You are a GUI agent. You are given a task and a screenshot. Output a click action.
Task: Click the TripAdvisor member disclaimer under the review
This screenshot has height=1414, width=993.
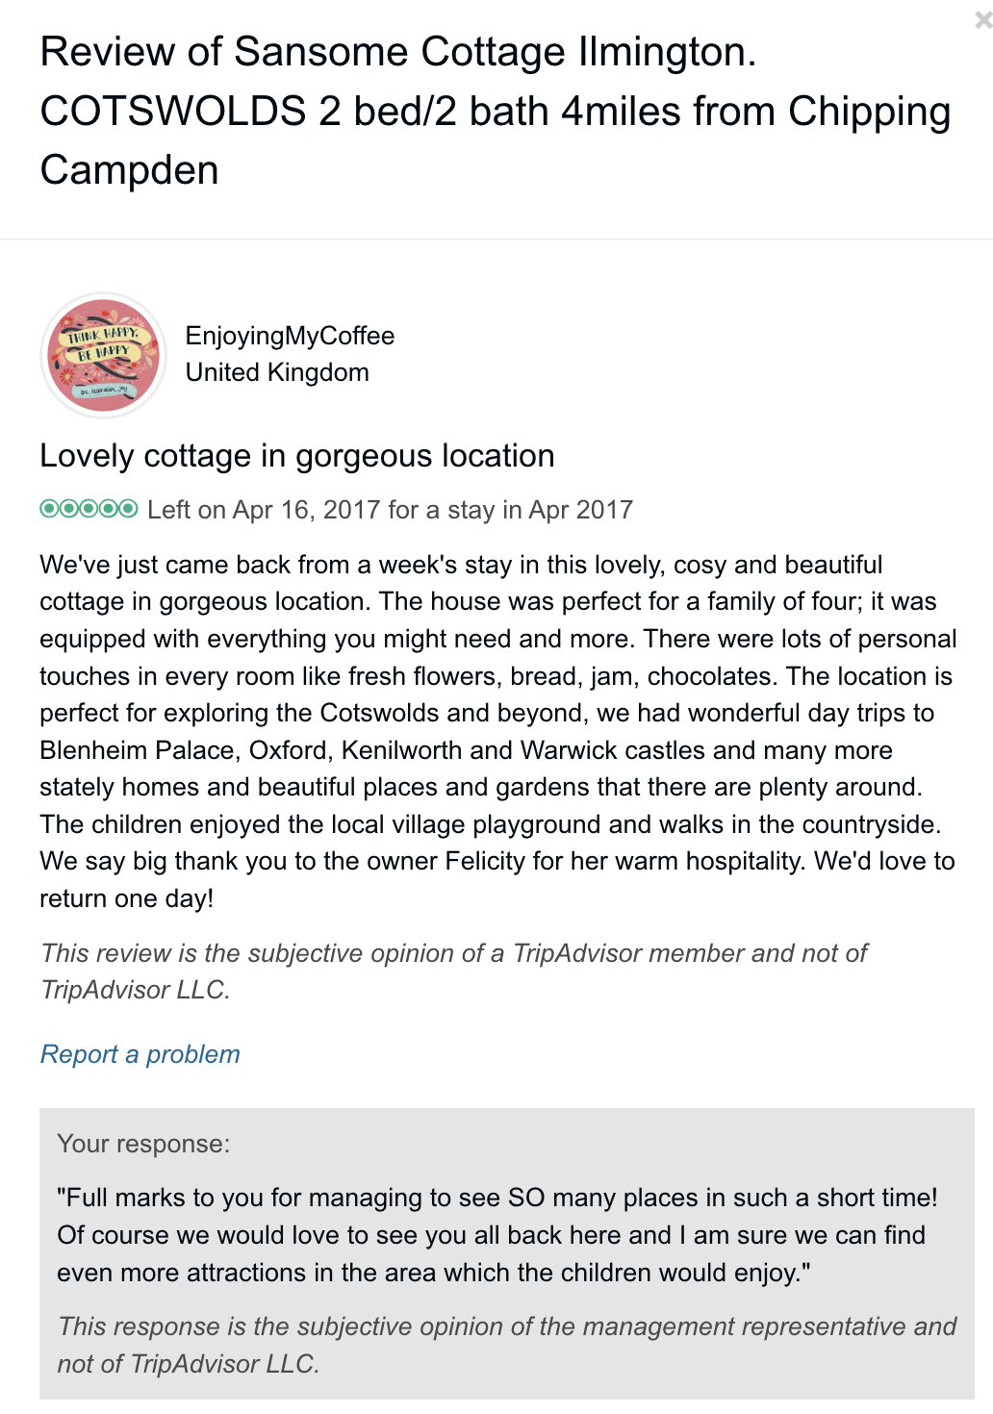point(452,972)
